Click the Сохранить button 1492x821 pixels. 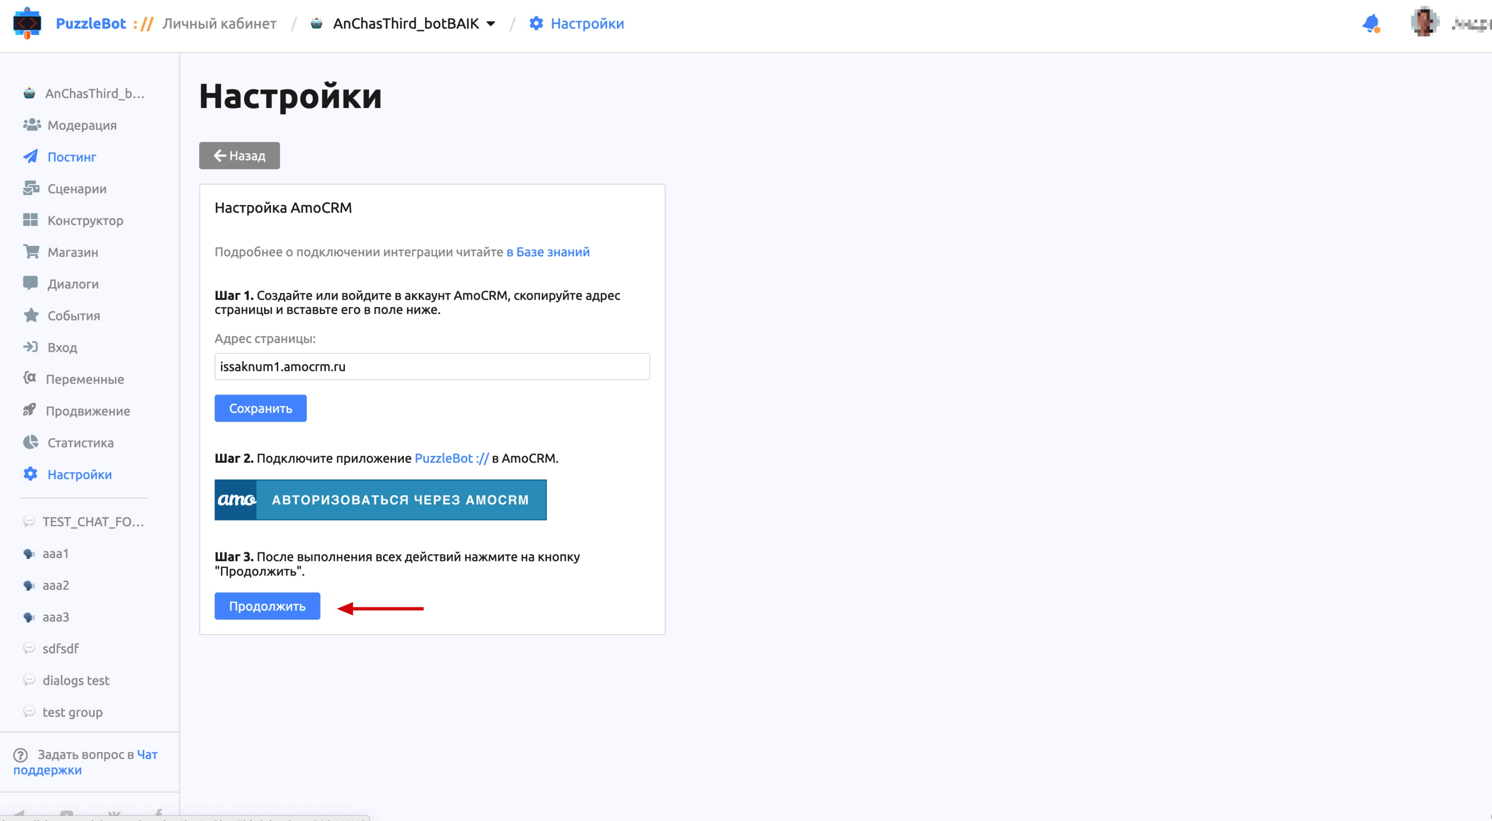coord(261,408)
